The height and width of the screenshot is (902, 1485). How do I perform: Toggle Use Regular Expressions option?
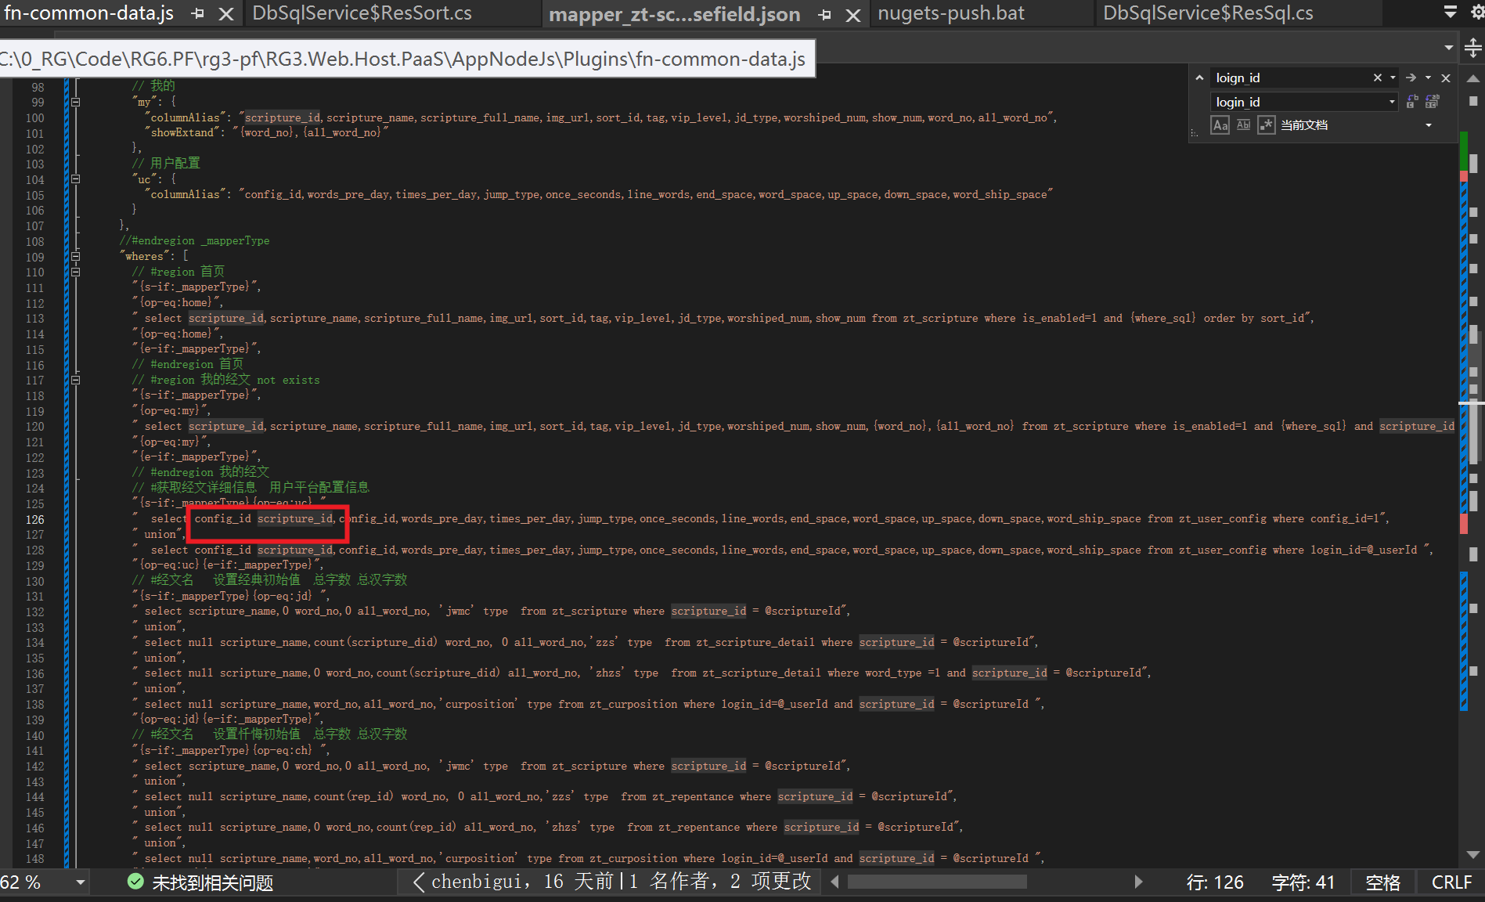[1267, 124]
